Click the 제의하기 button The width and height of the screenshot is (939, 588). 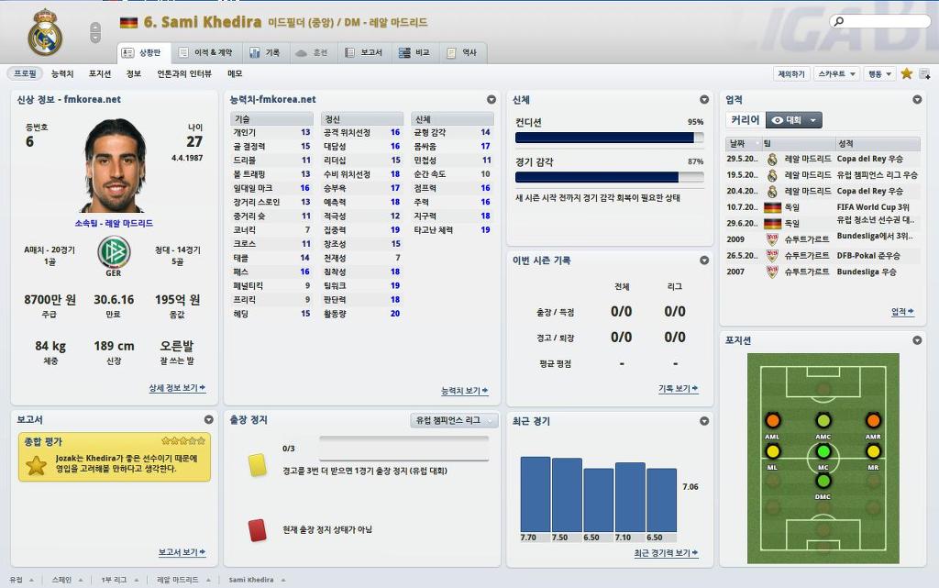(791, 73)
